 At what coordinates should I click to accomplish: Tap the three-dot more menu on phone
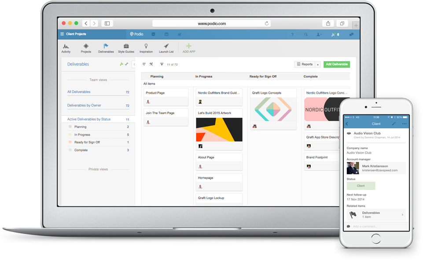point(404,124)
